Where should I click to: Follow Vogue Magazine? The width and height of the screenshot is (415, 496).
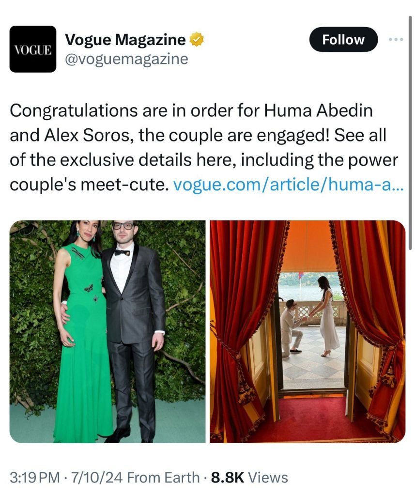pos(343,40)
